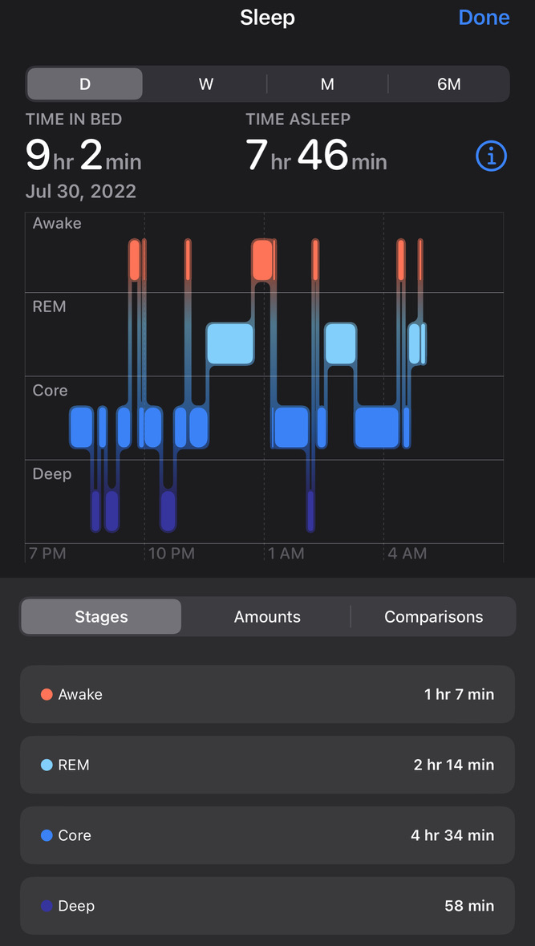Select the Stages segment
This screenshot has width=535, height=946.
(x=101, y=616)
